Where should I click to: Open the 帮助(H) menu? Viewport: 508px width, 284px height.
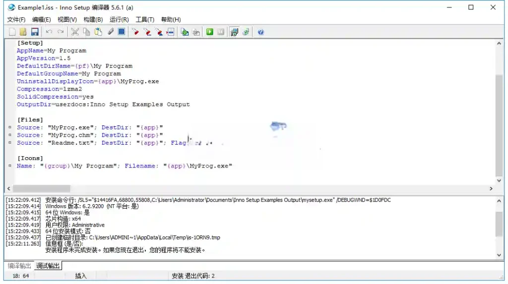[171, 19]
